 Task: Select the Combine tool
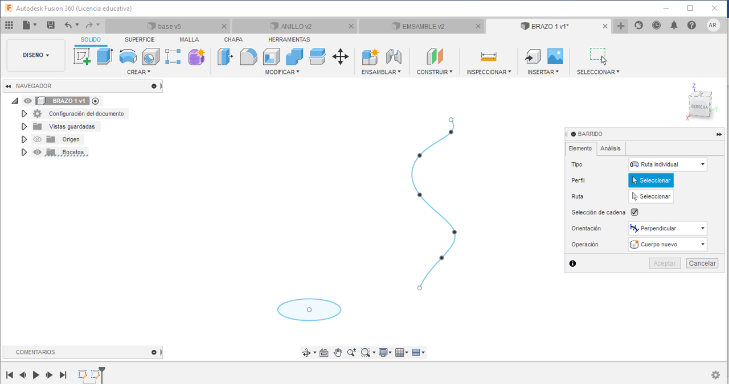coord(294,56)
